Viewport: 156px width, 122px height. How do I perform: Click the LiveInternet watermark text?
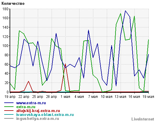143,119
